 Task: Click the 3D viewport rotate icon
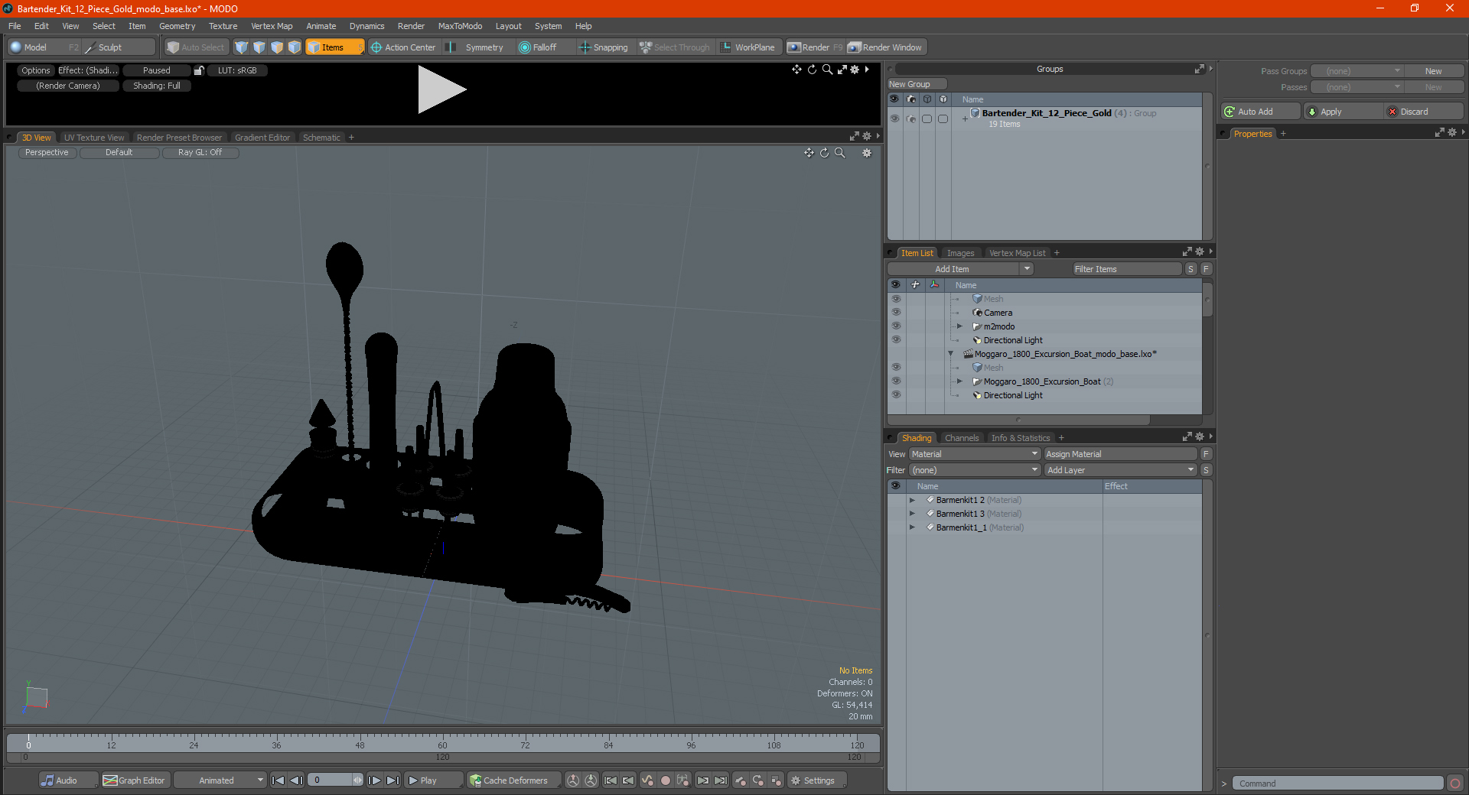[824, 153]
